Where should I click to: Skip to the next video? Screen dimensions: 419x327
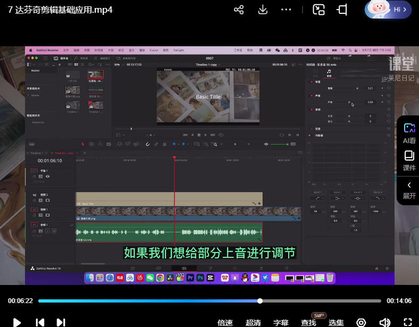(61, 322)
